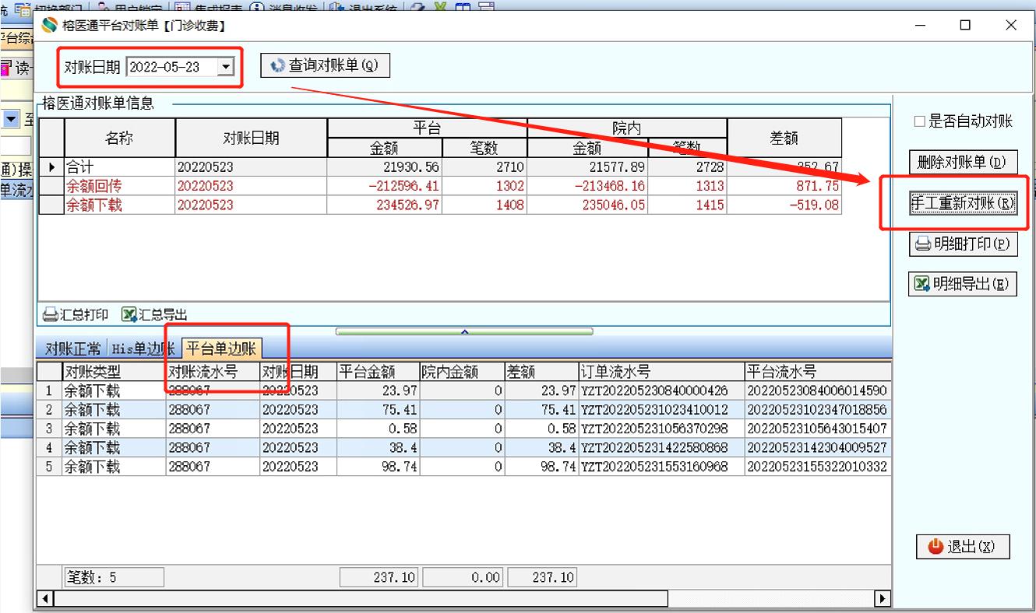The image size is (1036, 613).
Task: Click the count cell 1313
Action: click(688, 186)
